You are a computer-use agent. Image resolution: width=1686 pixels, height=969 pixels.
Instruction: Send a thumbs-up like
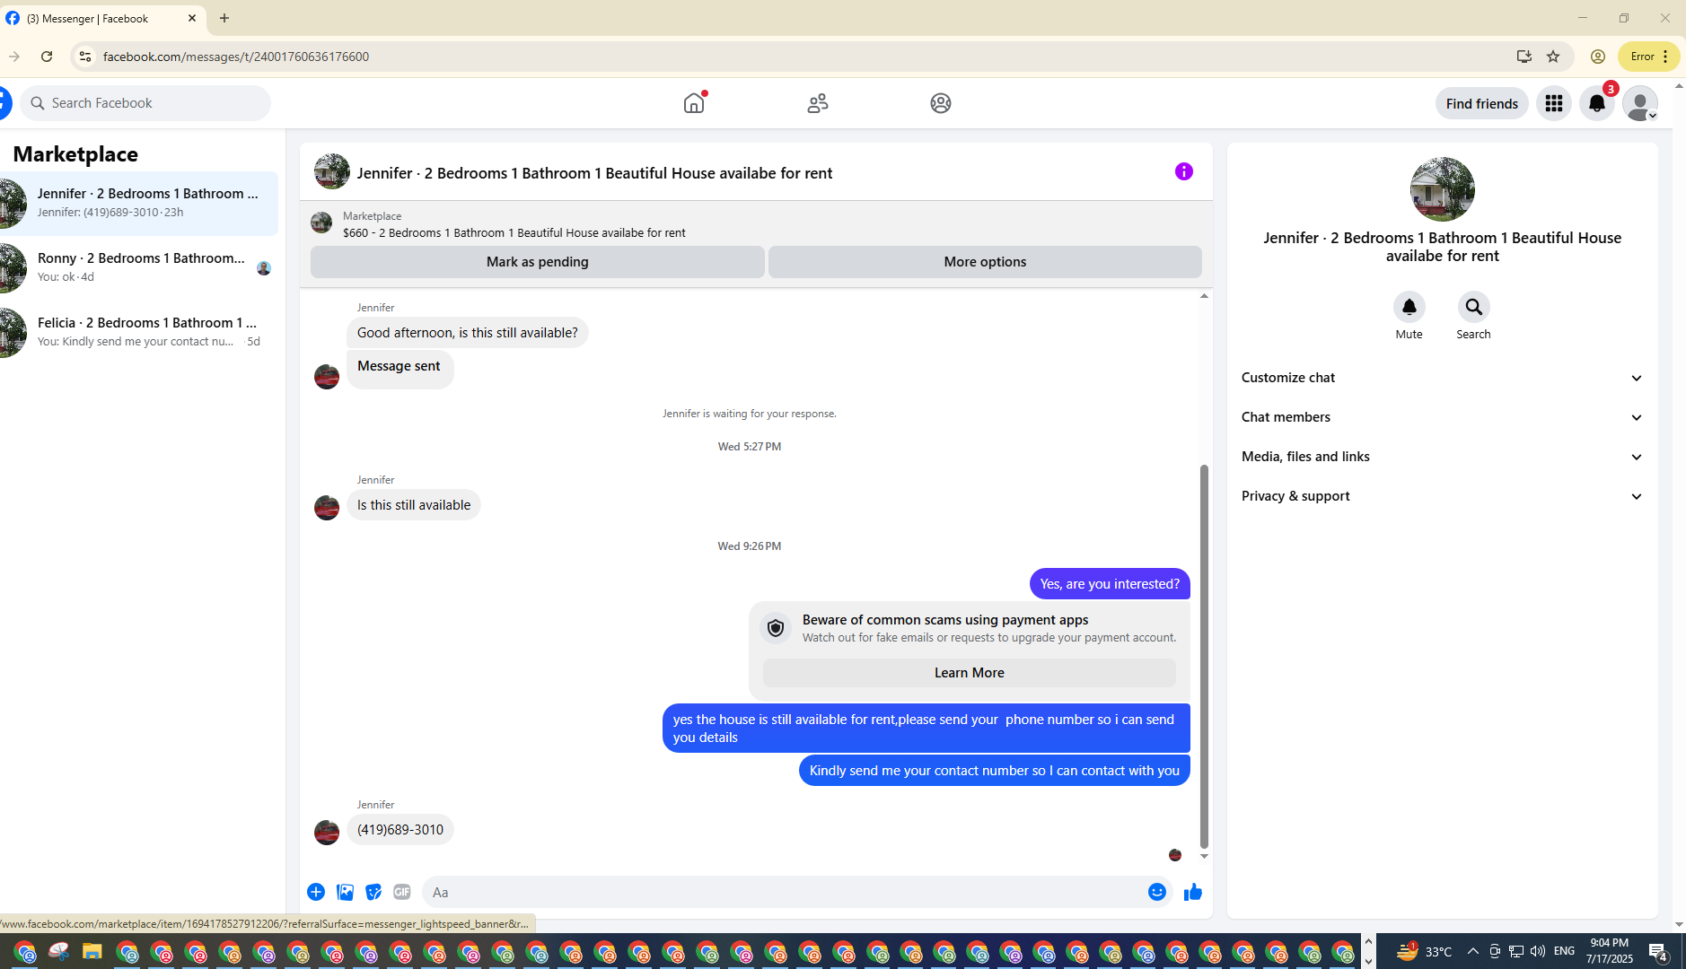1193,892
